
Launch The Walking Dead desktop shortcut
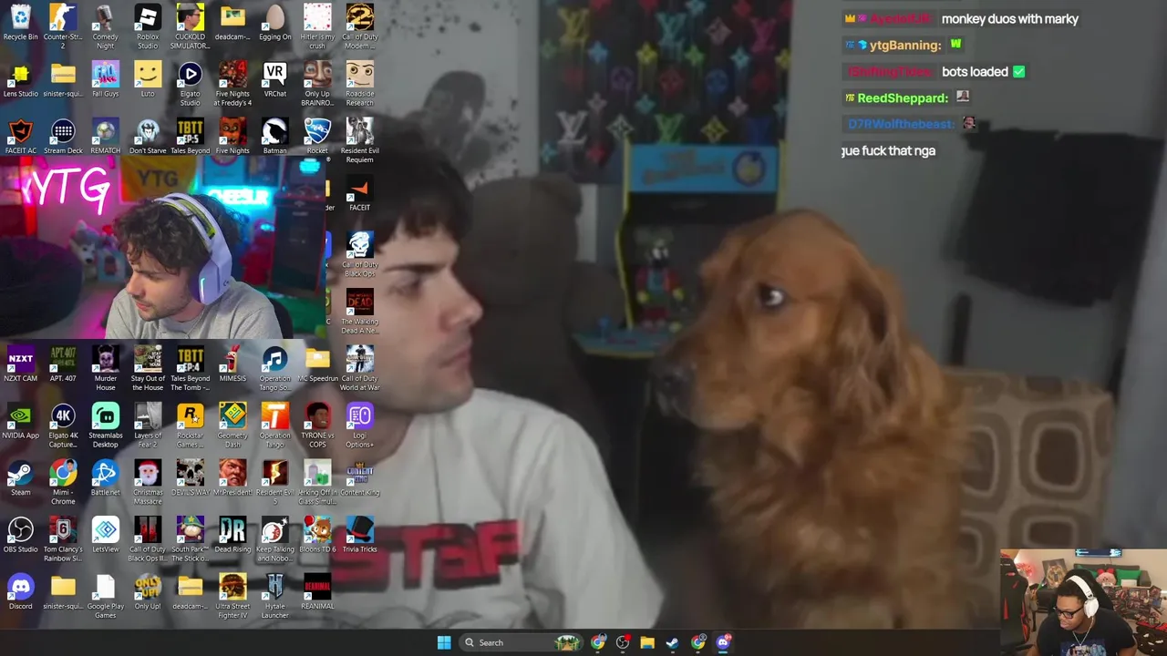pos(359,312)
